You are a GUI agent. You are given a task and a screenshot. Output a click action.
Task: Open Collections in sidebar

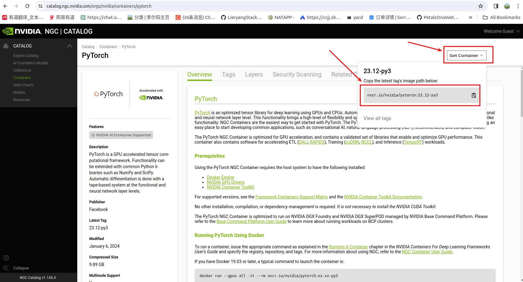[x=22, y=70]
